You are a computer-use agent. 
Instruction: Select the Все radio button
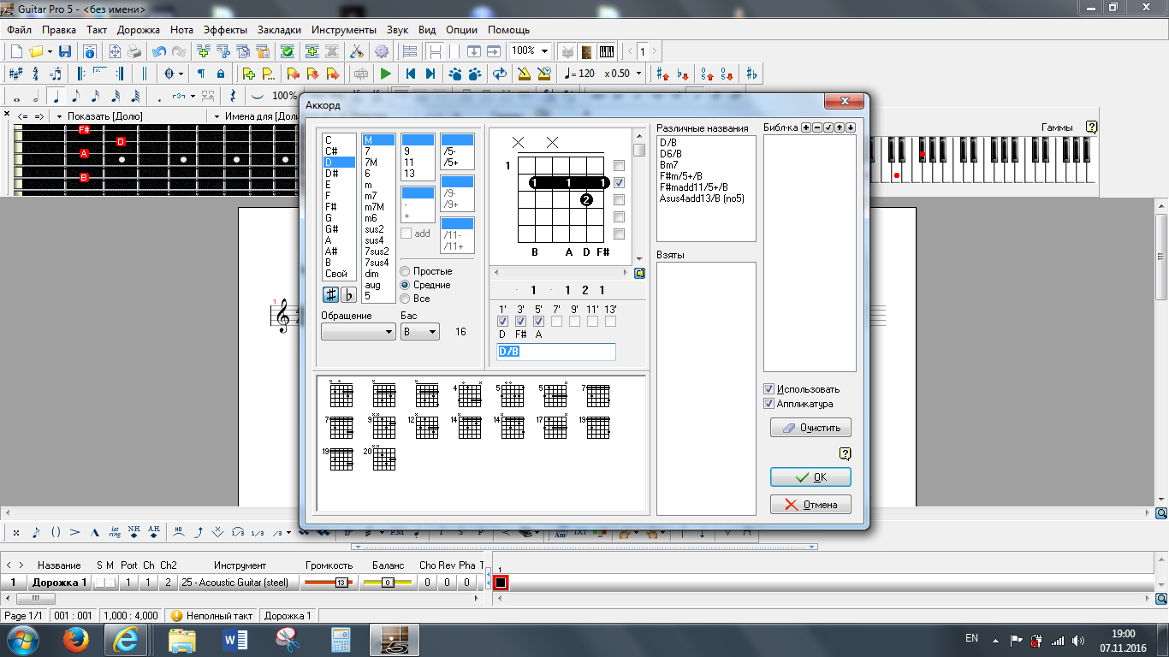click(x=405, y=299)
